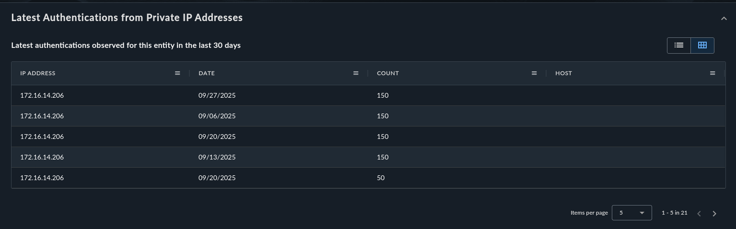This screenshot has width=736, height=229.
Task: Open Host column menu icon
Action: tap(713, 73)
